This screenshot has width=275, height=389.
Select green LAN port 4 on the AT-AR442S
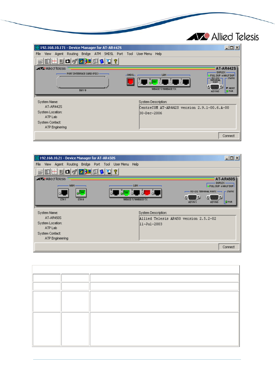point(155,82)
